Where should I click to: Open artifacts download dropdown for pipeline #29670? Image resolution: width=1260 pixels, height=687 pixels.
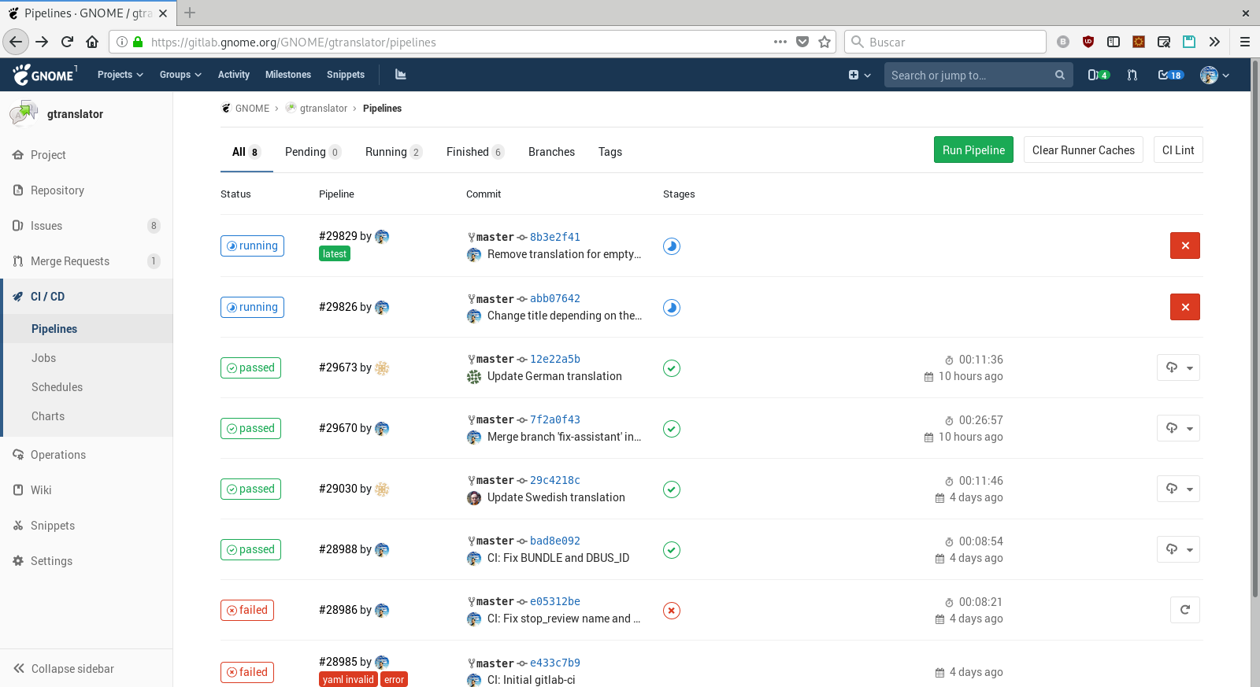1178,428
